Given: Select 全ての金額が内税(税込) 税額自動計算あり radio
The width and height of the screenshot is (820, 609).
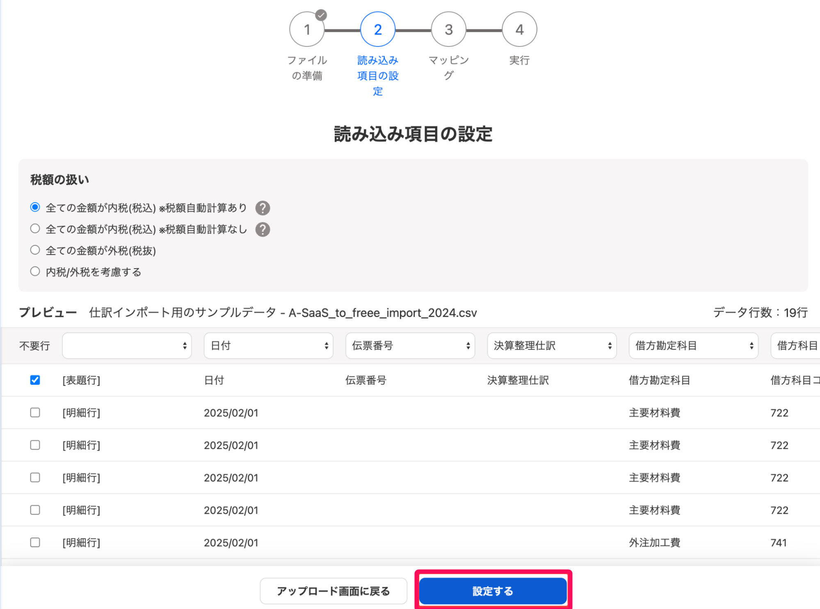Looking at the screenshot, I should click(35, 207).
